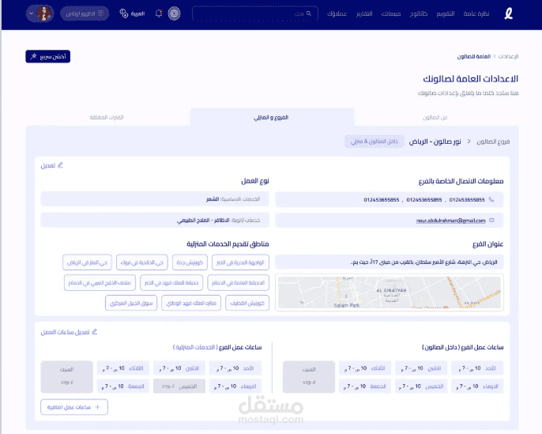
Task: Click the in-salon السبت closed cell
Action: (309, 377)
